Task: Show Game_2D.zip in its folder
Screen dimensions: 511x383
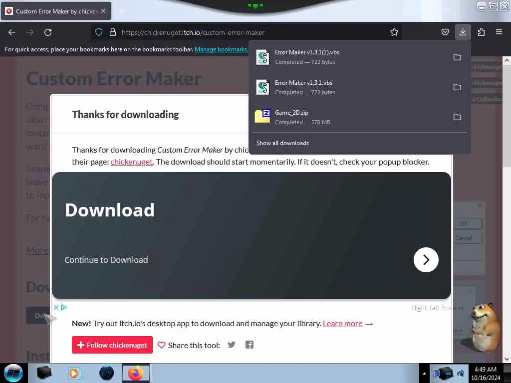Action: click(x=457, y=117)
